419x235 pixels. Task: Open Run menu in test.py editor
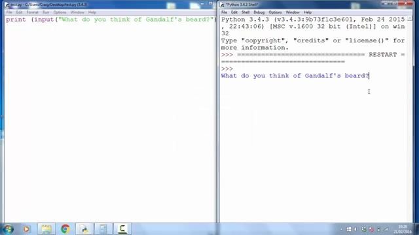pos(46,12)
